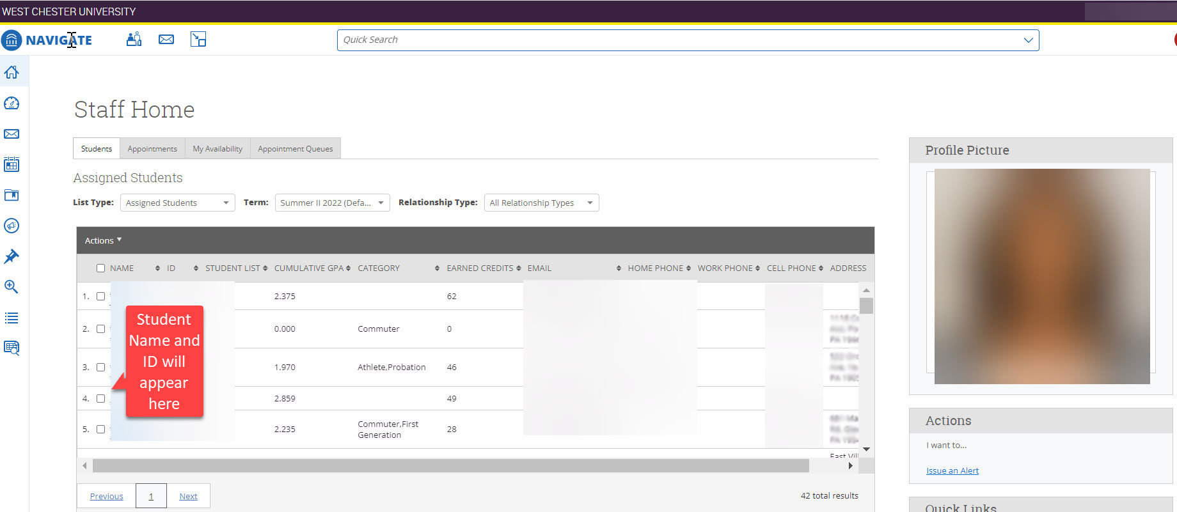Click the horizontal scrollbar under the student table
Viewport: 1177px width, 512px height.
coord(450,466)
